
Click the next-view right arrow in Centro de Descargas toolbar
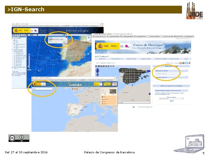pyautogui.click(x=113, y=66)
